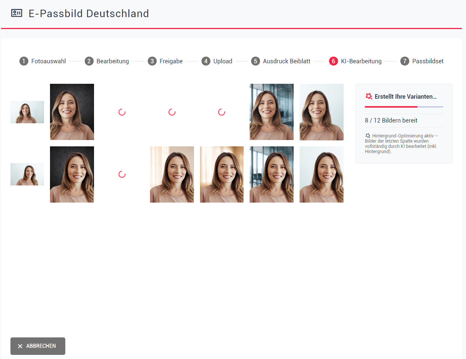The height and width of the screenshot is (359, 466).
Task: Pick the top row office background portrait
Action: [x=272, y=112]
